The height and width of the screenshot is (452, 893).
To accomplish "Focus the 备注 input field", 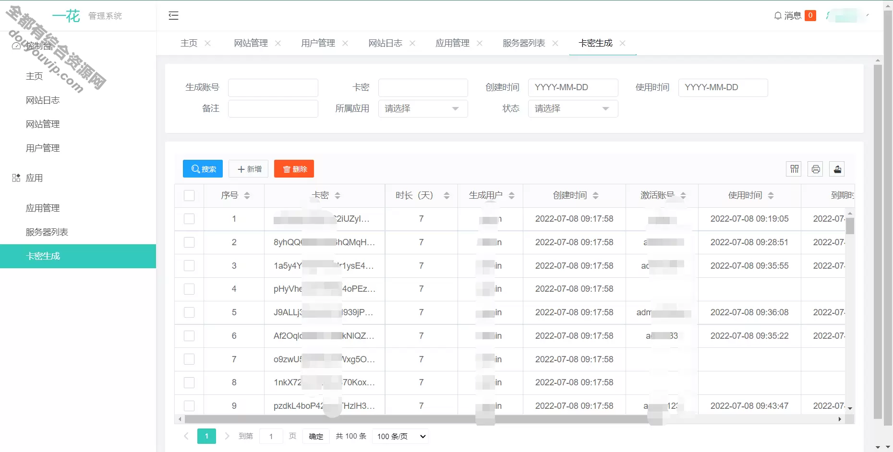I will 273,108.
